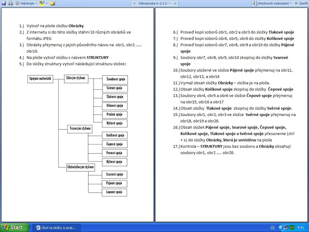Open the Nástroje tools menu

pyautogui.click(x=26, y=3)
